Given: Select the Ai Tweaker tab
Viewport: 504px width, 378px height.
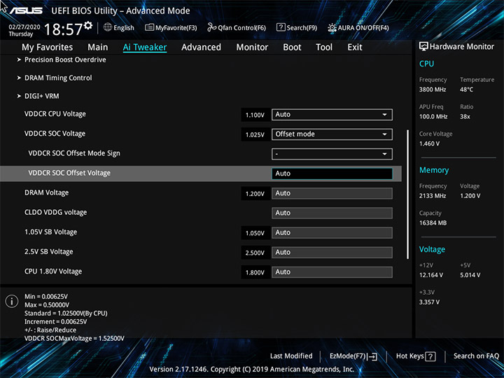Looking at the screenshot, I should (x=145, y=48).
